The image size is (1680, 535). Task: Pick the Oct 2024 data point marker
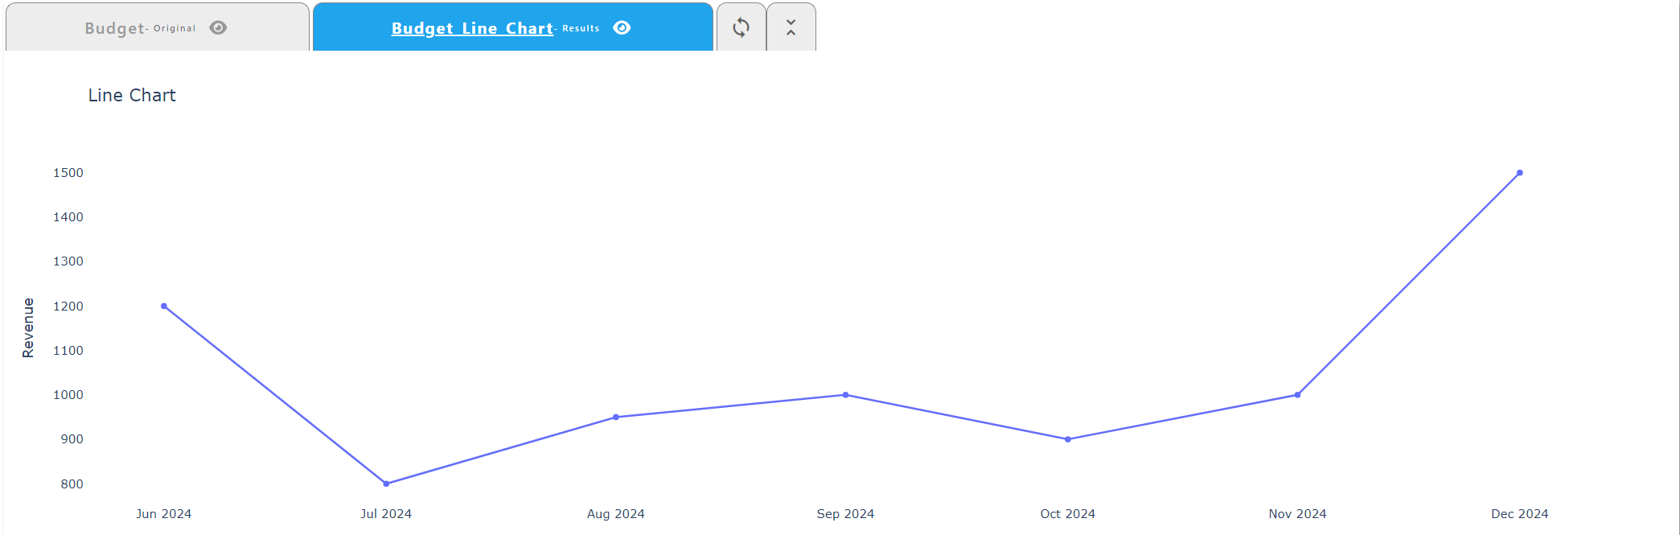pos(1067,439)
